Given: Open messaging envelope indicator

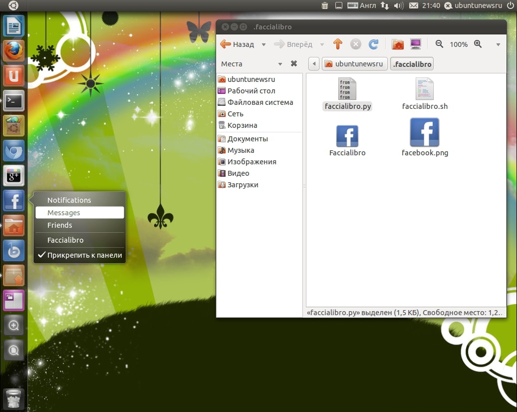Looking at the screenshot, I should [x=414, y=5].
